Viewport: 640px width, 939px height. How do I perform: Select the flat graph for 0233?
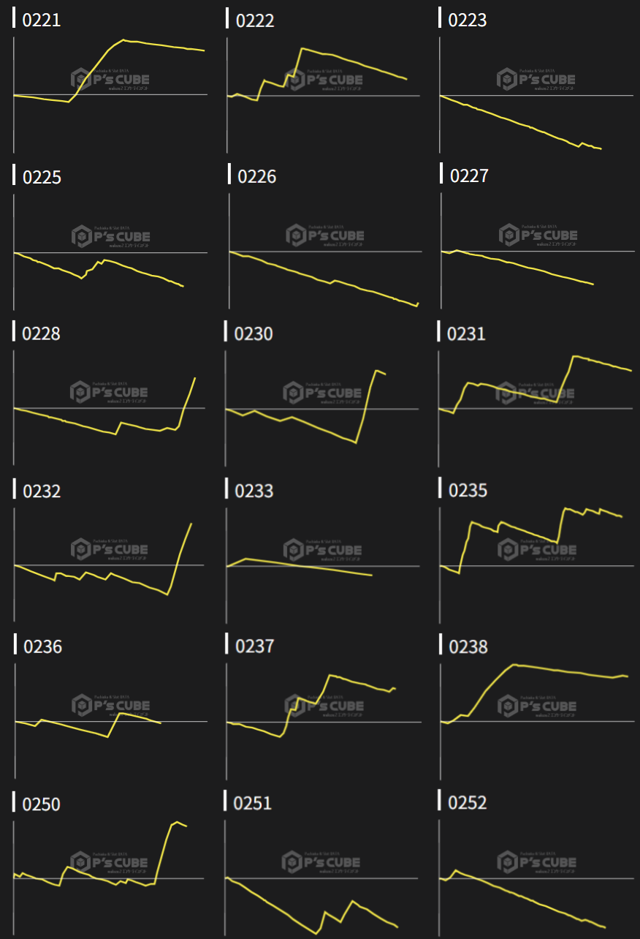click(x=322, y=563)
